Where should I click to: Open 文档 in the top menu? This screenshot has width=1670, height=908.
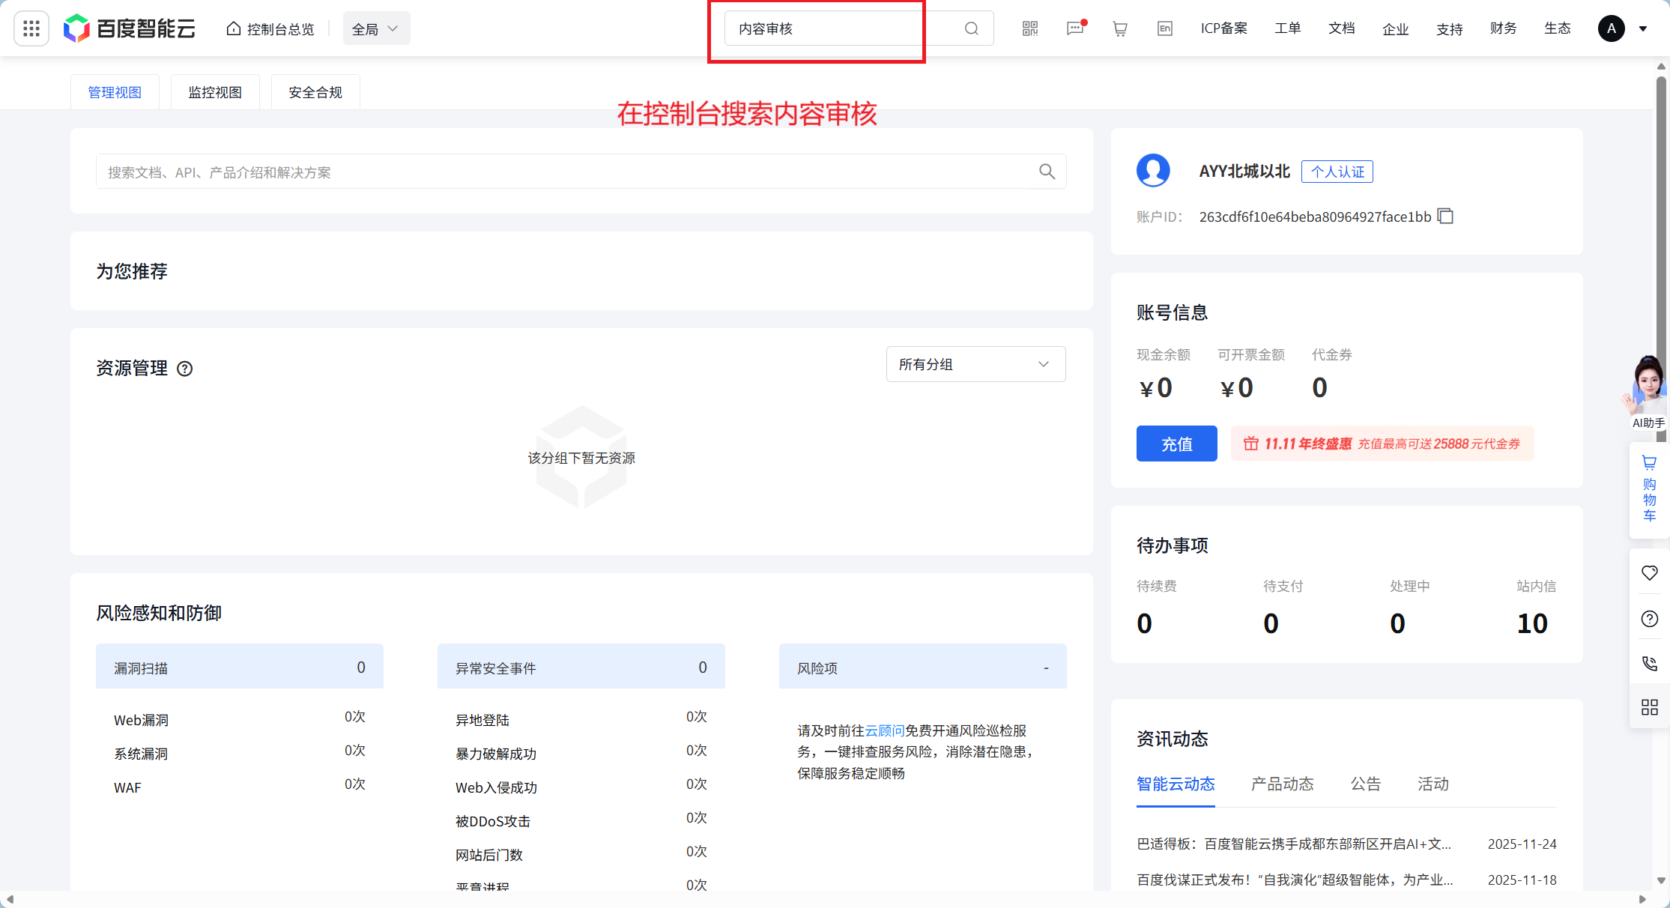1342,28
